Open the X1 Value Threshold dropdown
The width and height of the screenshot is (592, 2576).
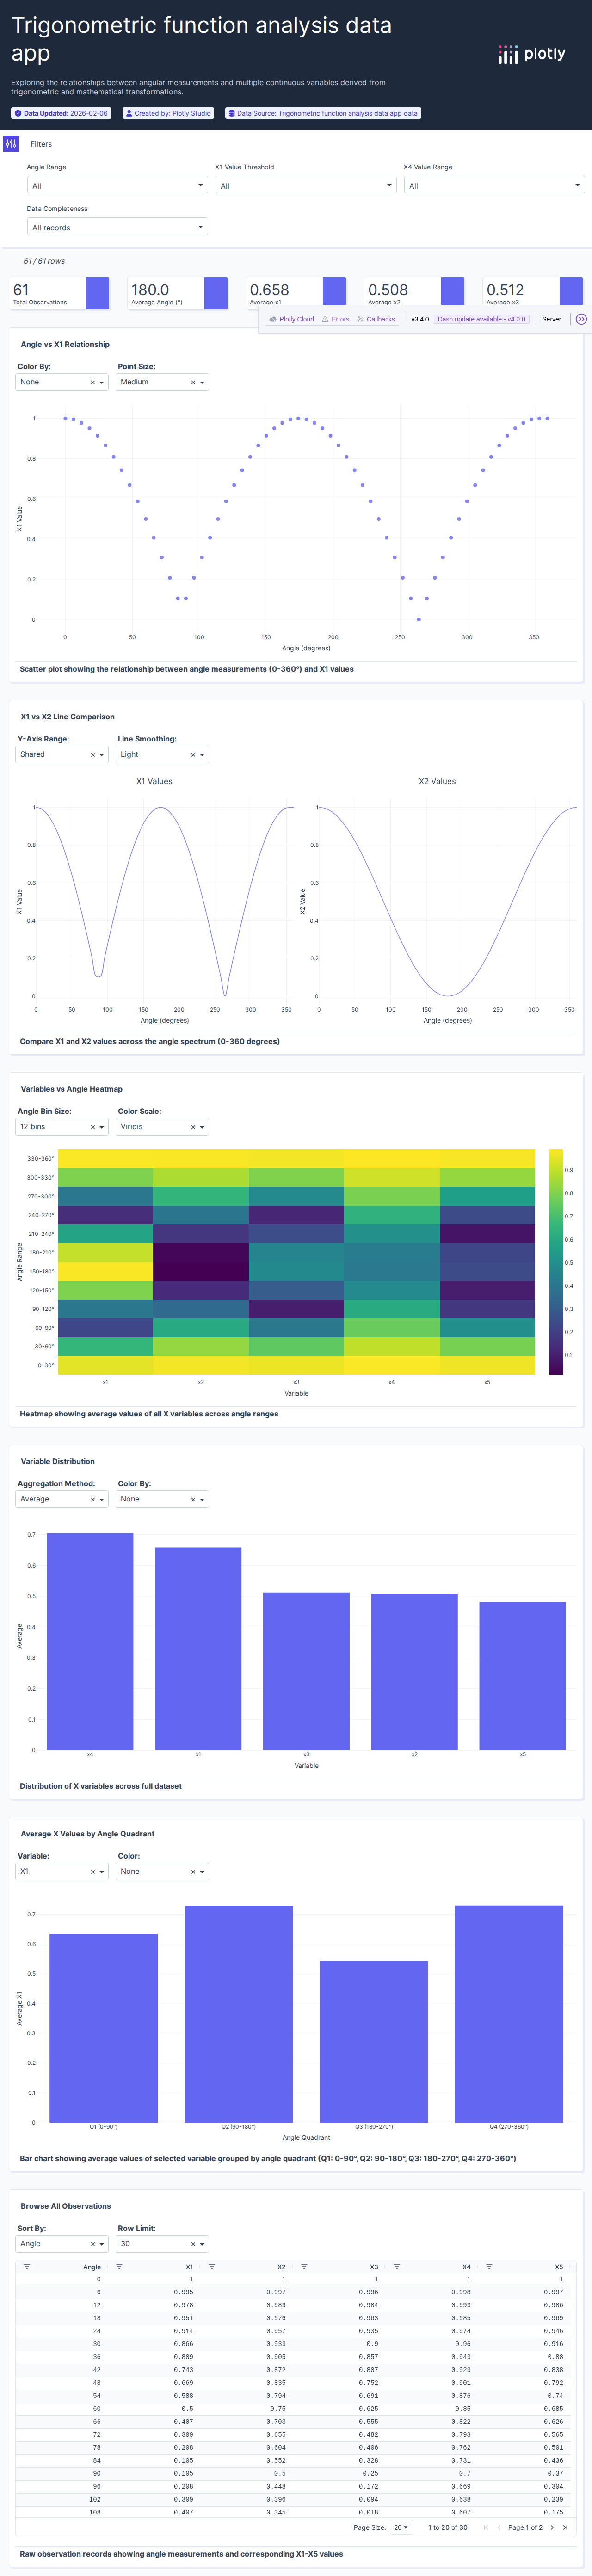306,185
